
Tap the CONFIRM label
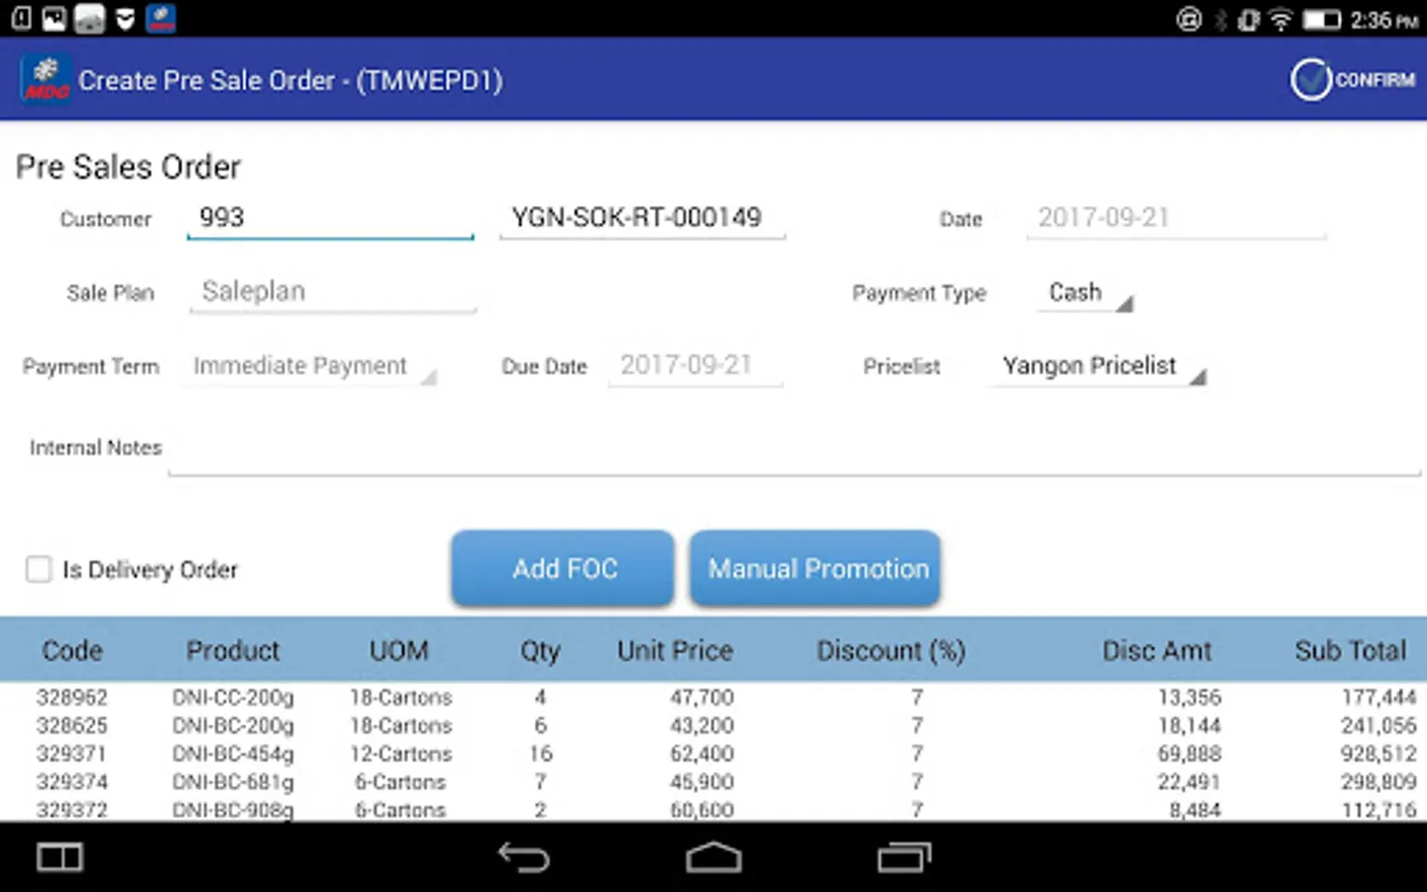point(1374,79)
